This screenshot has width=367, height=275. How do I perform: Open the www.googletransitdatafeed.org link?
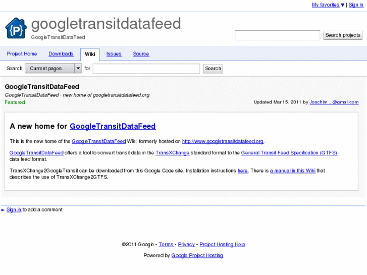pos(223,142)
